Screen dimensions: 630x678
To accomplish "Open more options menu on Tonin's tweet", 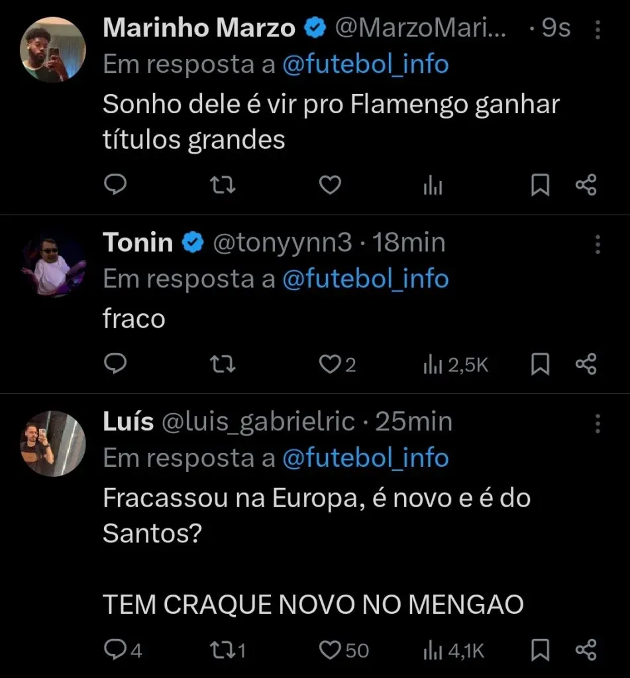I will coord(598,244).
